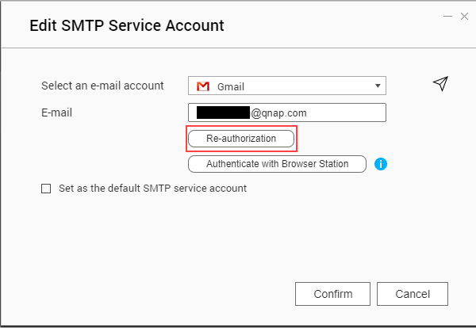Screen dimensions: 476x328
Task: Minimize the Edit SMTP dialog
Action: pyautogui.click(x=449, y=16)
